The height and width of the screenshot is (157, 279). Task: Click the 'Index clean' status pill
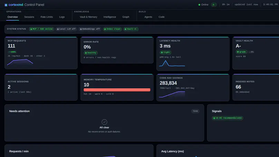[x=112, y=29]
